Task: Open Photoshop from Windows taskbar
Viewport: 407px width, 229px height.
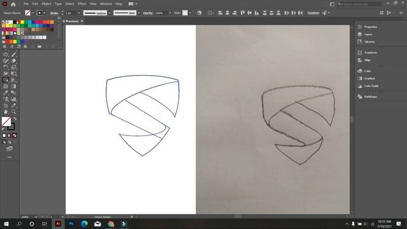Action: point(71,223)
